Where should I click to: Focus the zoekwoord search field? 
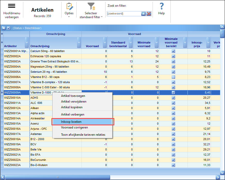pos(124,14)
